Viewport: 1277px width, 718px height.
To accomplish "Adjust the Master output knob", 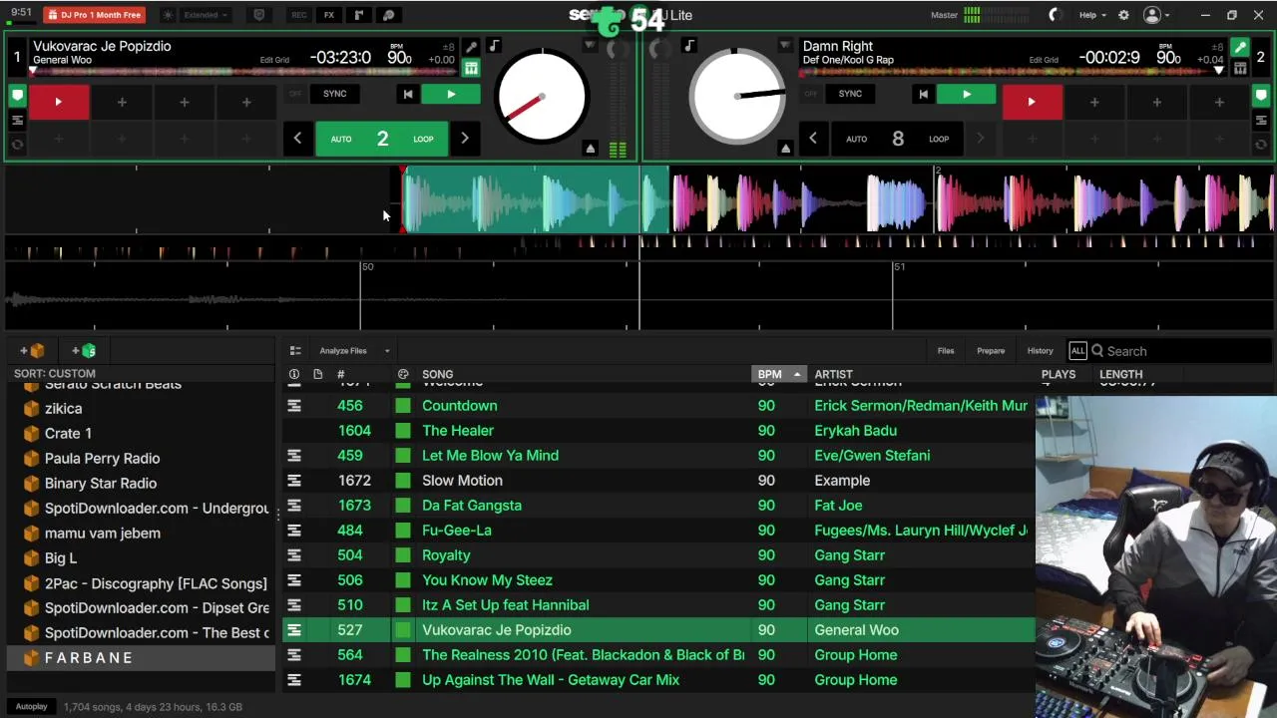I will click(x=1056, y=15).
